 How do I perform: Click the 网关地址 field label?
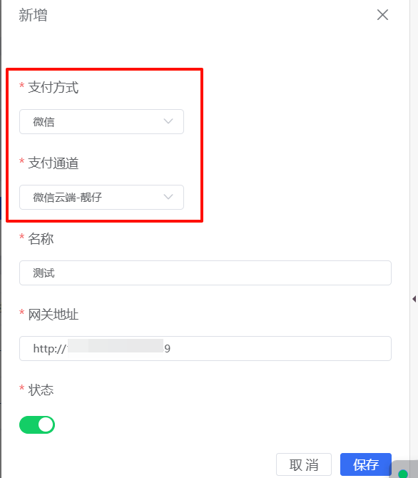coord(53,315)
